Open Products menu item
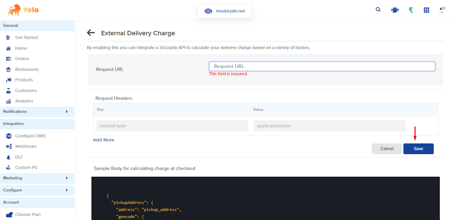Screen dimensions: 454x220 pos(24,80)
